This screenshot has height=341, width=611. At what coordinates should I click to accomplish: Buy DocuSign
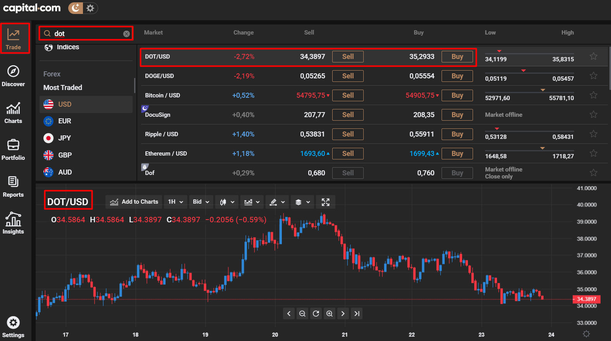(x=457, y=115)
